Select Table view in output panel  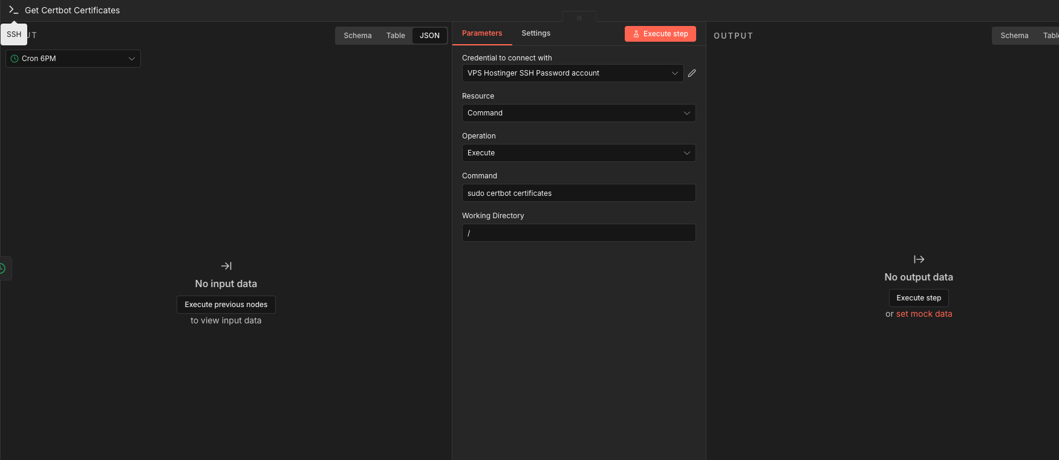click(1051, 36)
